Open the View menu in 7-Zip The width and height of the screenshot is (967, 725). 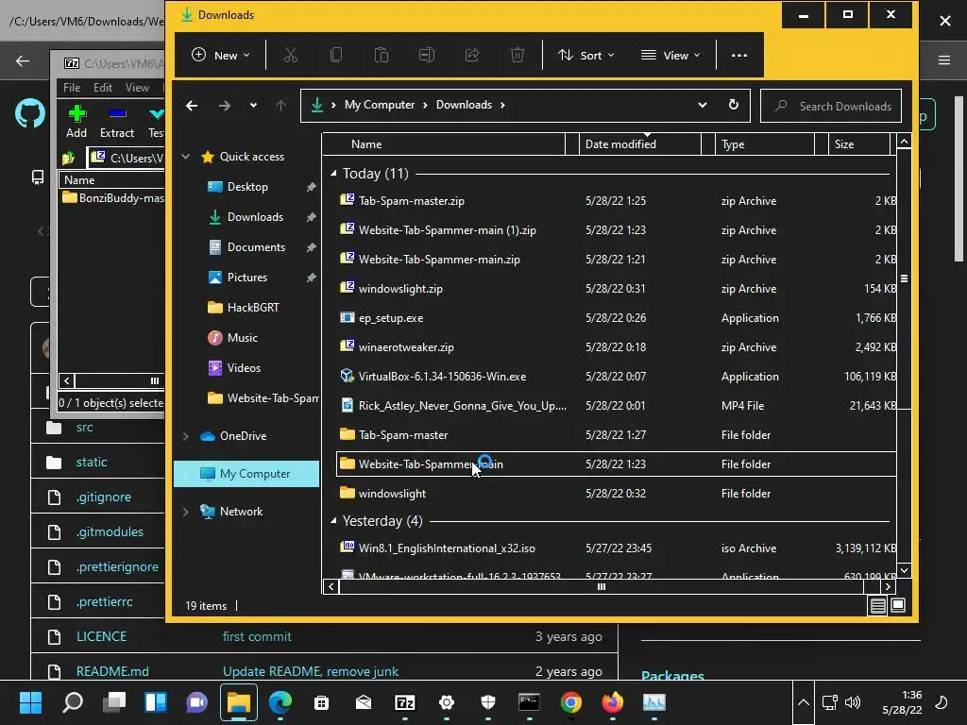point(138,88)
